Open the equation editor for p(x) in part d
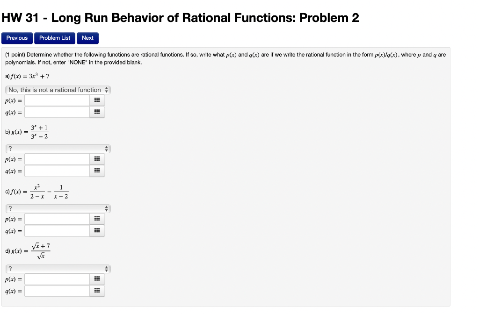This screenshot has width=479, height=314. (x=97, y=279)
